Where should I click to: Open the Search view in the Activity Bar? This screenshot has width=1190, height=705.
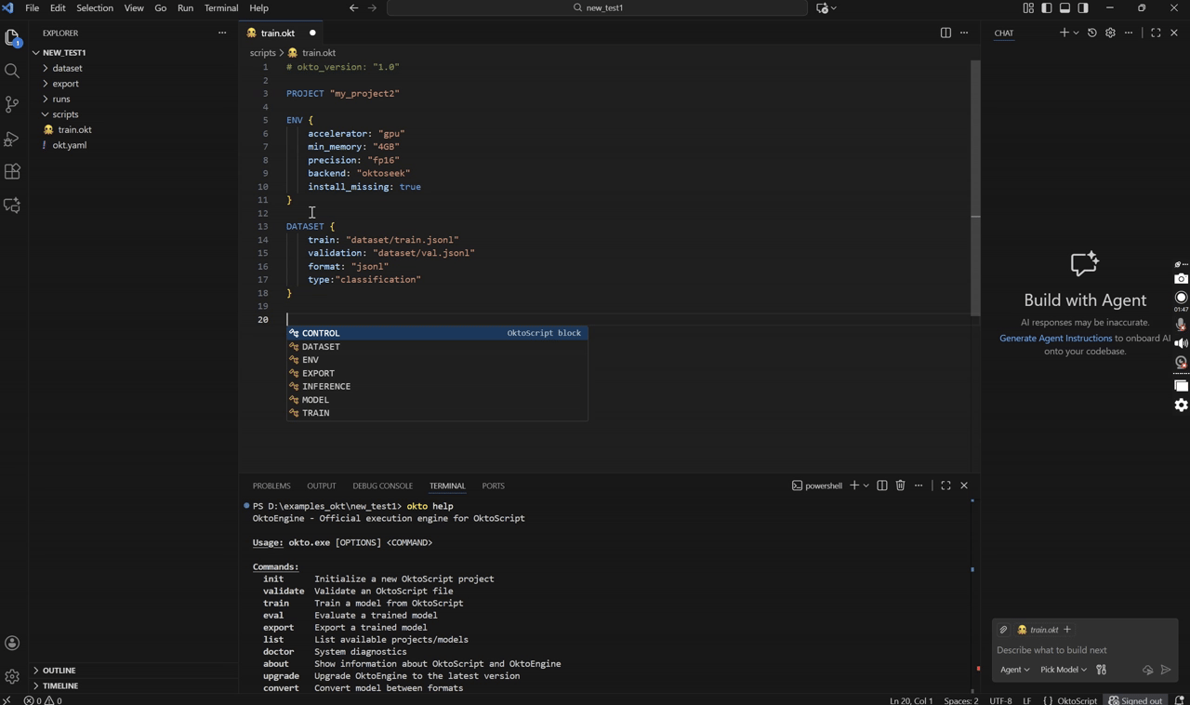[x=12, y=69]
